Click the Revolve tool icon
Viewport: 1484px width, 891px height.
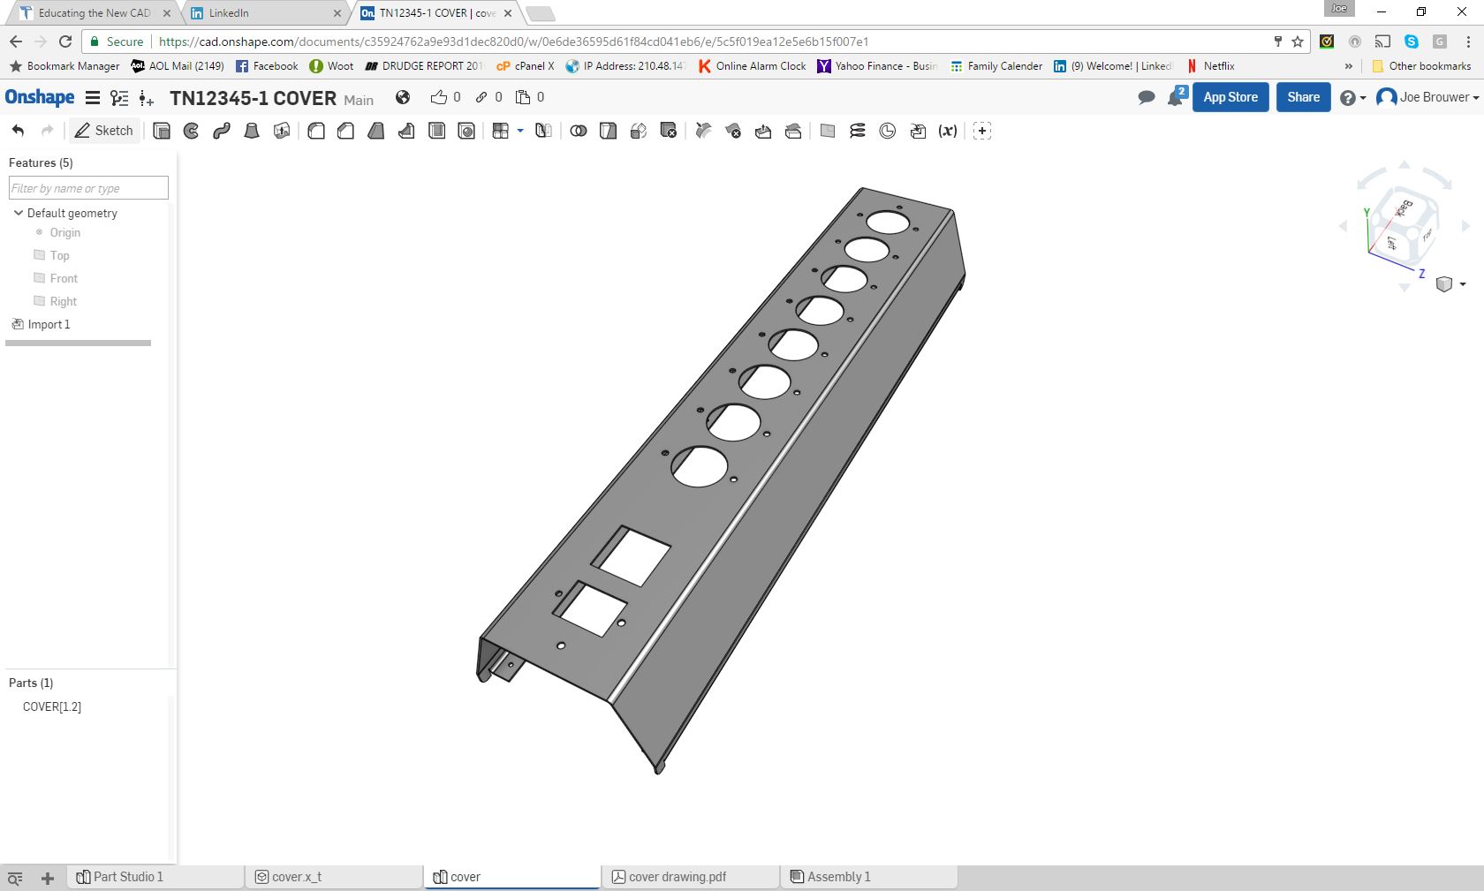191,131
